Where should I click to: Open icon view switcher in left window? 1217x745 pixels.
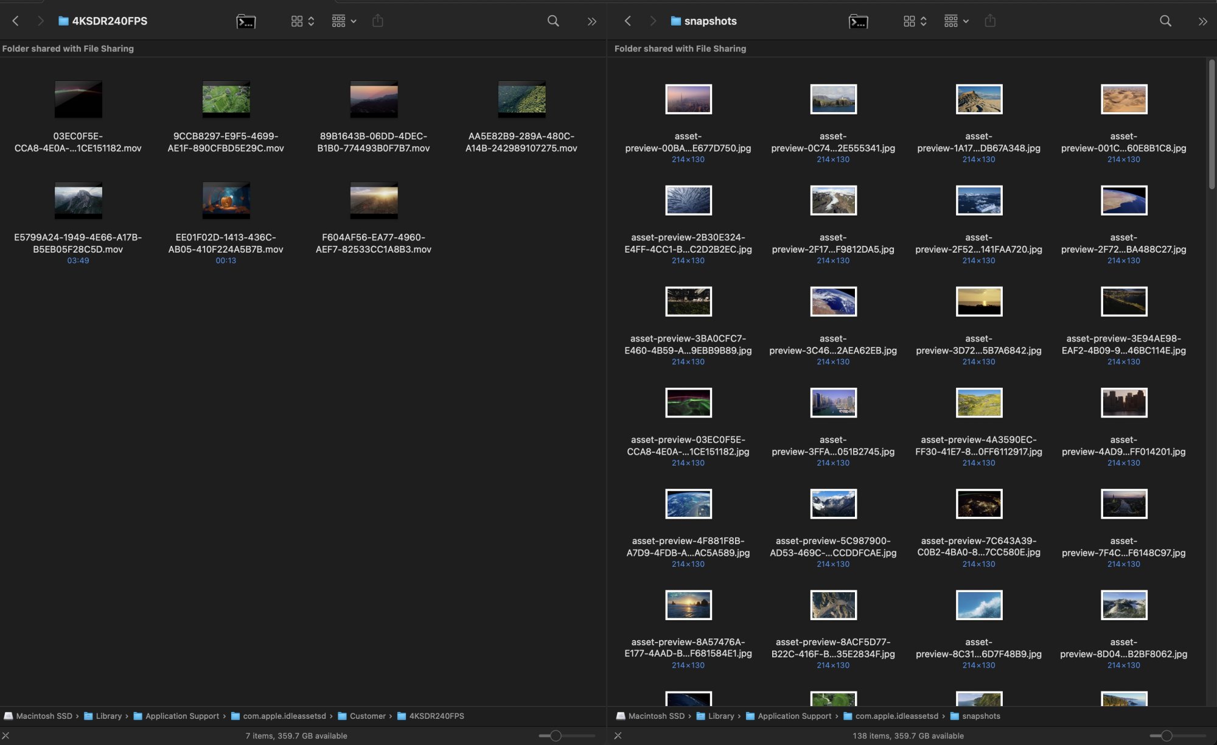(302, 21)
